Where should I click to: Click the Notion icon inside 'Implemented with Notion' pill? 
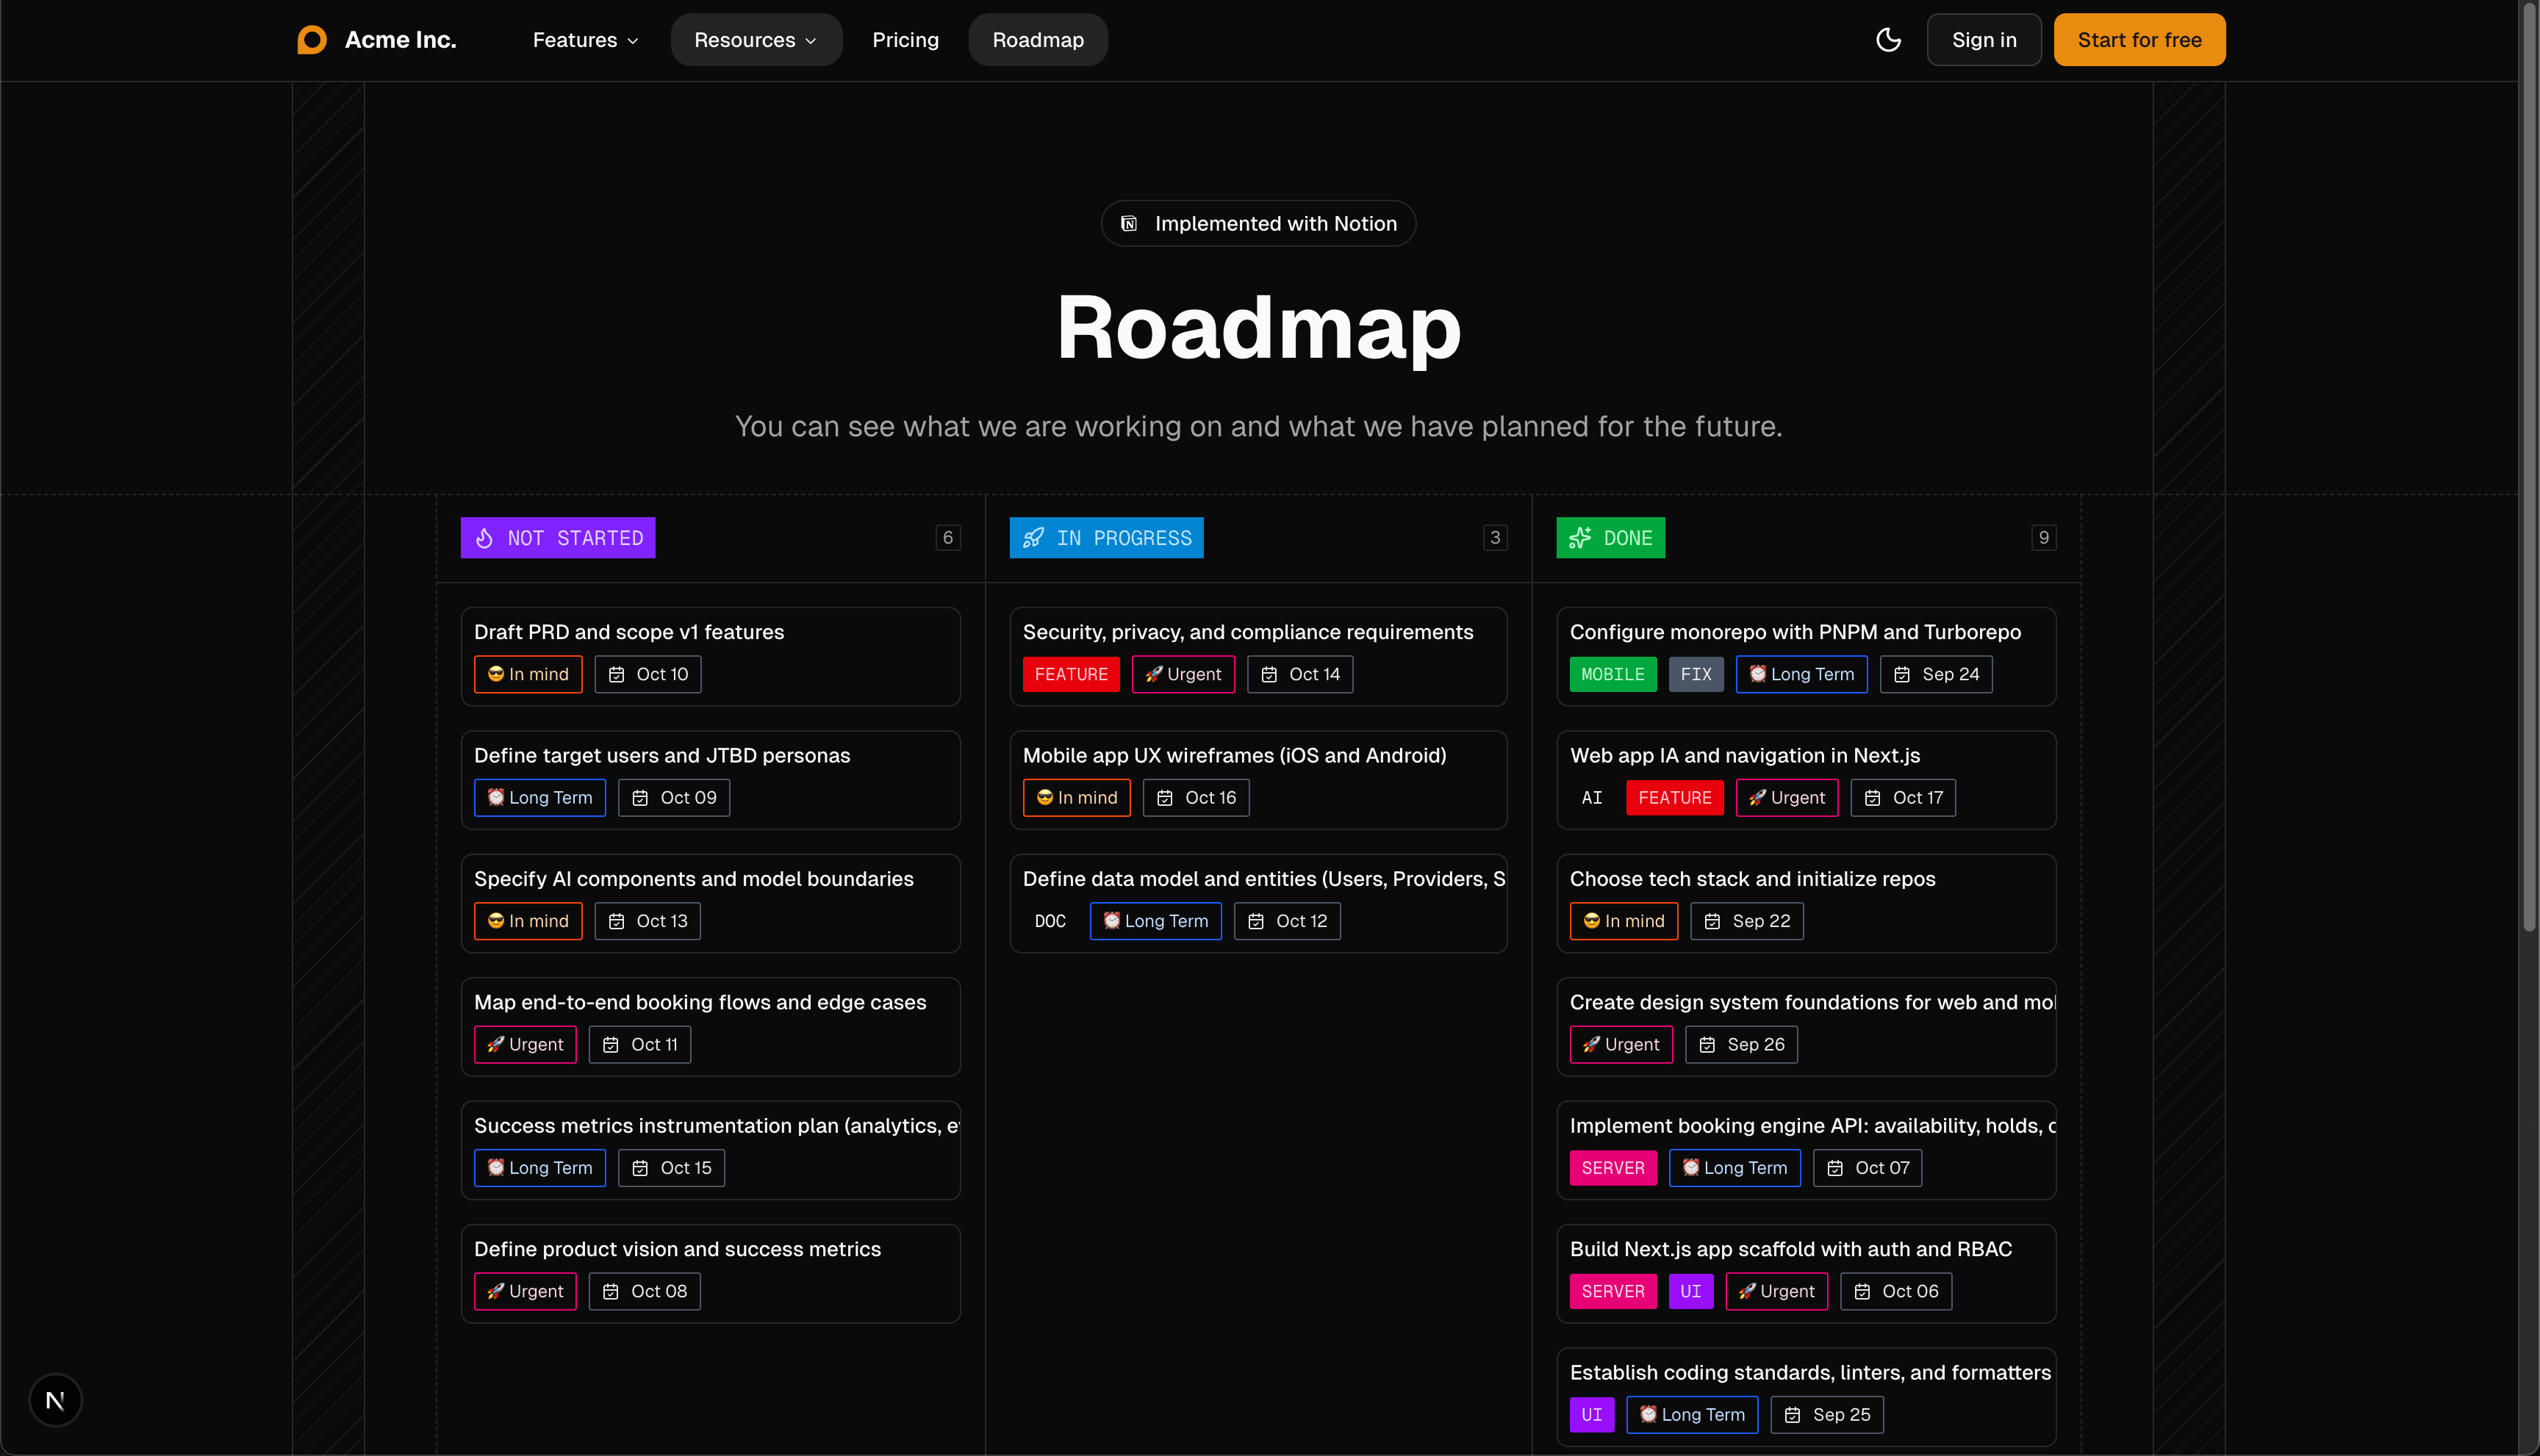pos(1128,223)
